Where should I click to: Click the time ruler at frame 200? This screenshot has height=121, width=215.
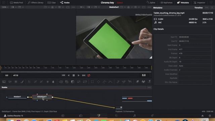[x=74, y=68]
